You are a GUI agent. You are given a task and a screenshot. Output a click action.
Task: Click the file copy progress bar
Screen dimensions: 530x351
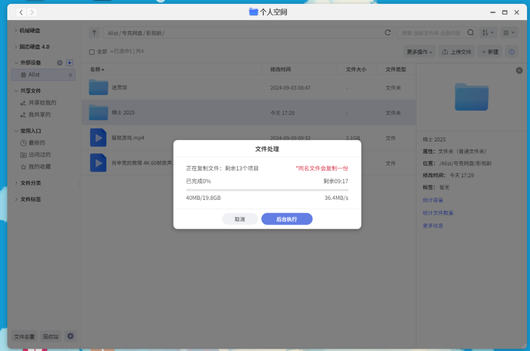point(267,189)
